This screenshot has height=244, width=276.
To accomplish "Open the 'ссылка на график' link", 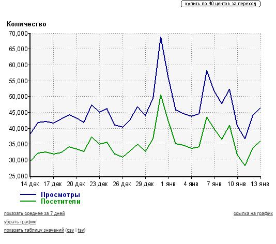I will pyautogui.click(x=253, y=213).
